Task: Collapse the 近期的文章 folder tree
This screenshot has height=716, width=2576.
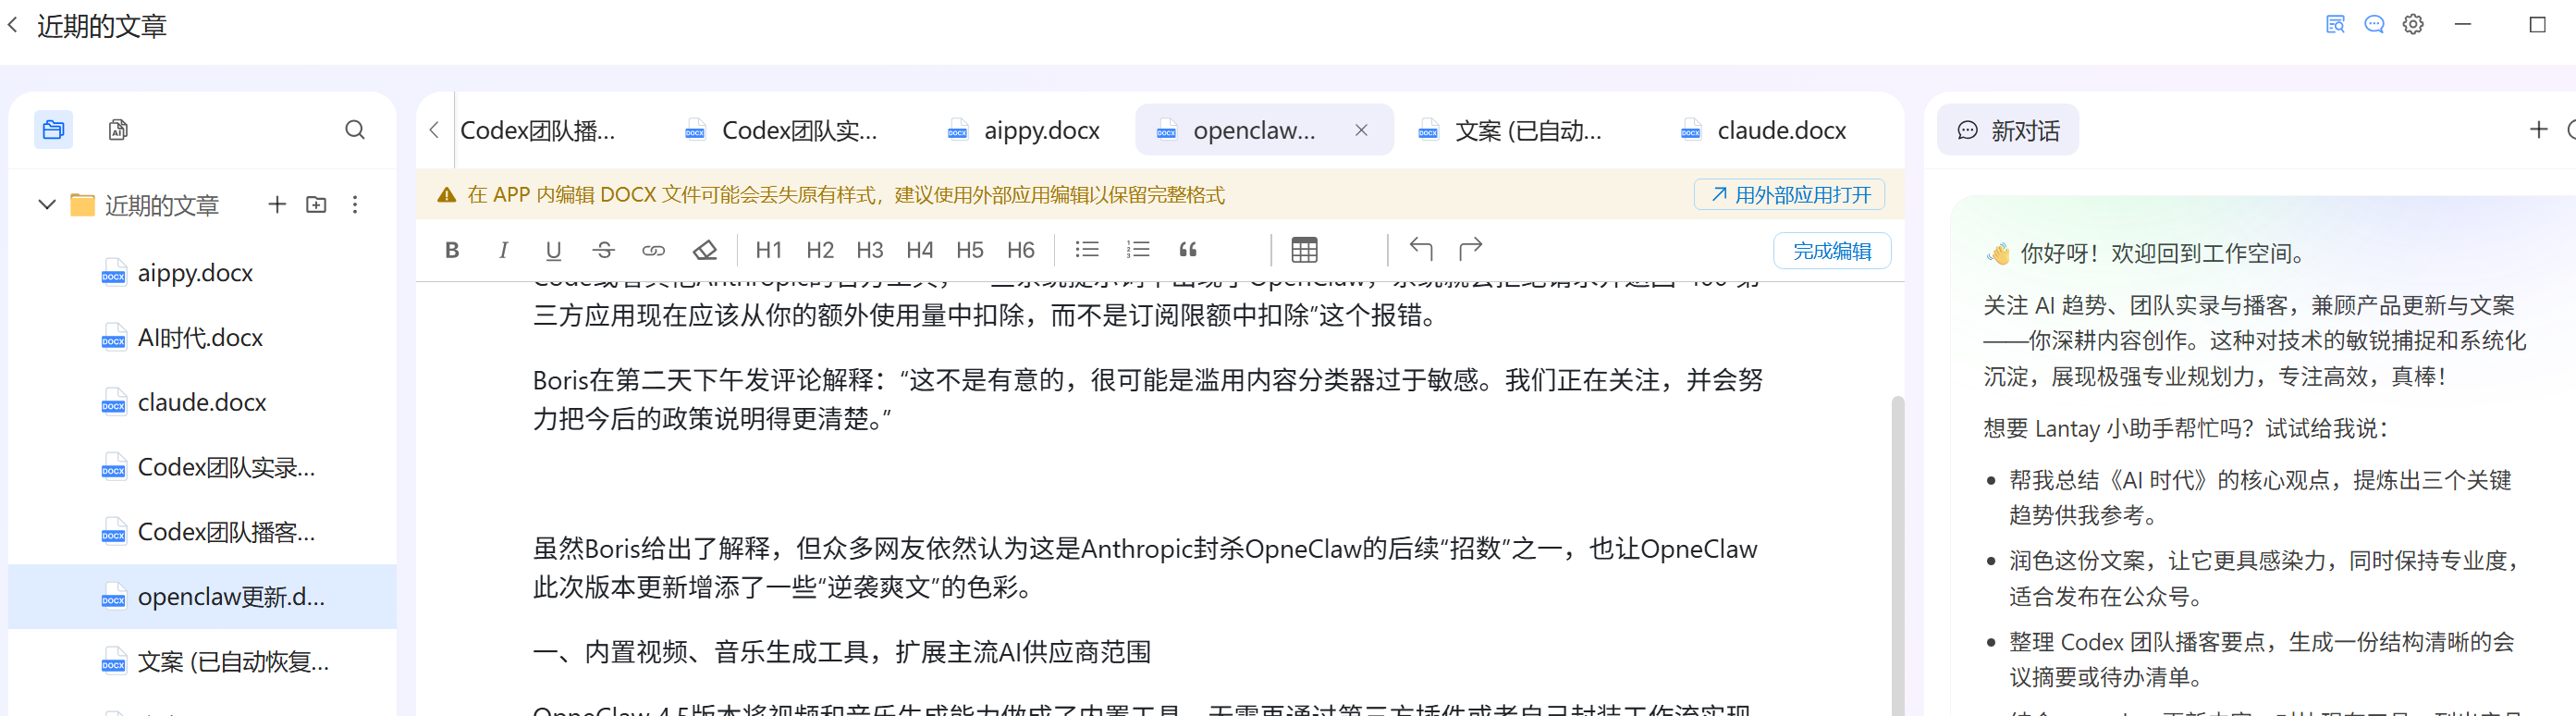Action: click(x=46, y=205)
